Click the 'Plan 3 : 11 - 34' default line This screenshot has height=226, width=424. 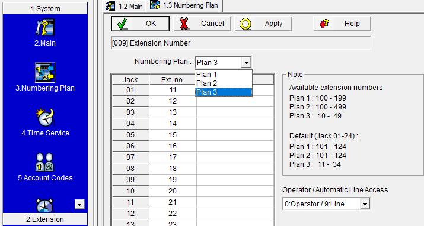tap(315, 164)
